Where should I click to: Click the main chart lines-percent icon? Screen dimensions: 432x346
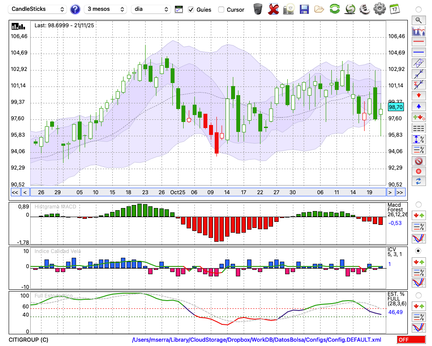click(419, 150)
